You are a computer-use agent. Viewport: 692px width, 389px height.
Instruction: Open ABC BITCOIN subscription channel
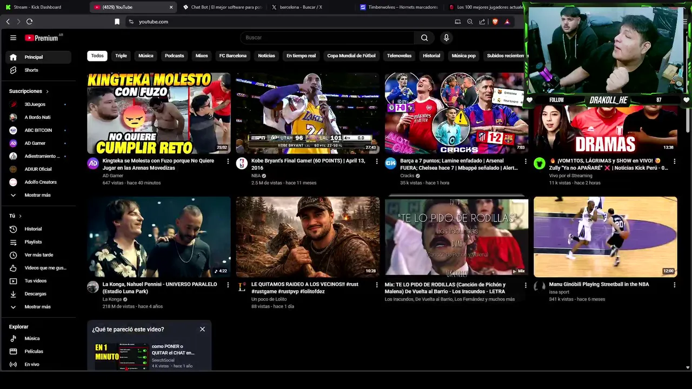click(38, 130)
